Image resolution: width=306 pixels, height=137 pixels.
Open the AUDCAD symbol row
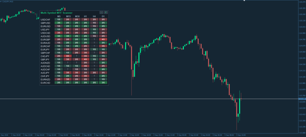[x=45, y=66]
